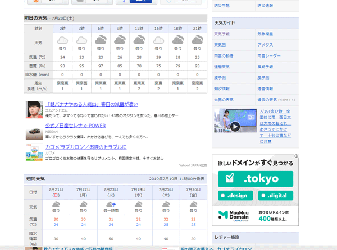337x250 pixels.
Task: Click the cloudy icon under 21時
Action: coord(197,40)
